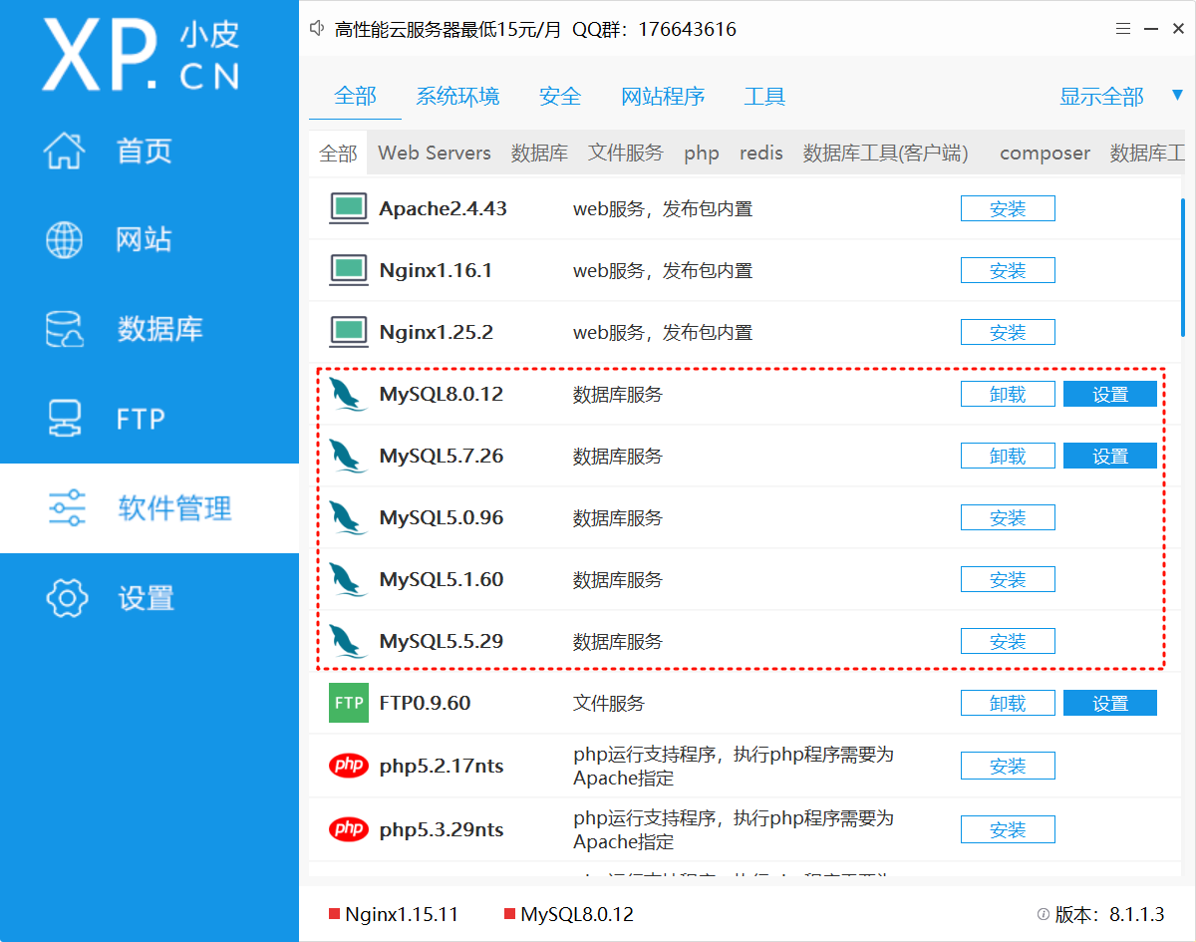Viewport: 1196px width, 942px height.
Task: Install php5.3.29nts with 安装 button
Action: pos(1008,829)
